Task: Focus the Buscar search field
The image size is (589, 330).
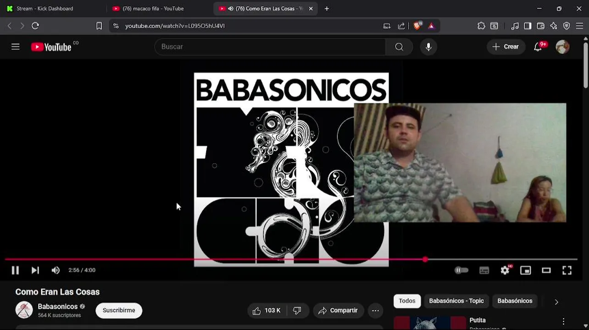Action: click(x=270, y=47)
